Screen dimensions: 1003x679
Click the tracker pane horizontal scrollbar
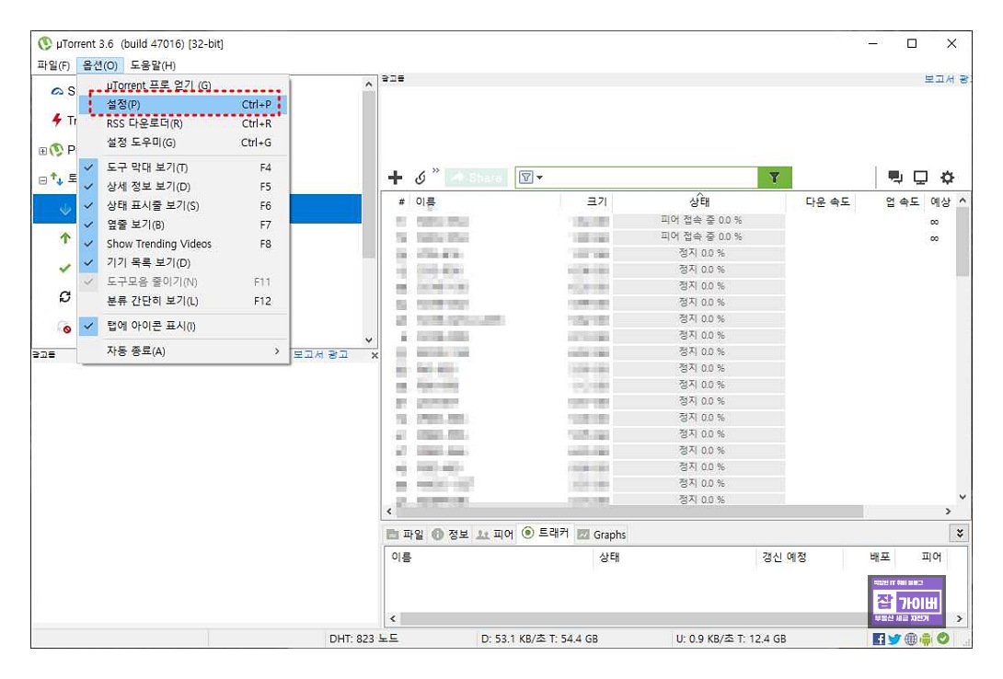coord(634,618)
